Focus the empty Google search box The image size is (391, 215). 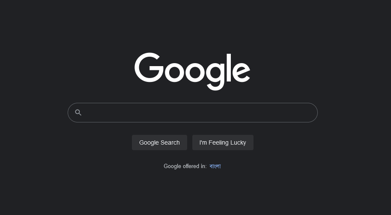193,113
